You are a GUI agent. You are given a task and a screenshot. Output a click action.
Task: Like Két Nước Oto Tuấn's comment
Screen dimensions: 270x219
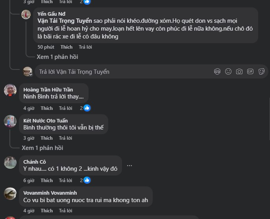[x=46, y=138]
